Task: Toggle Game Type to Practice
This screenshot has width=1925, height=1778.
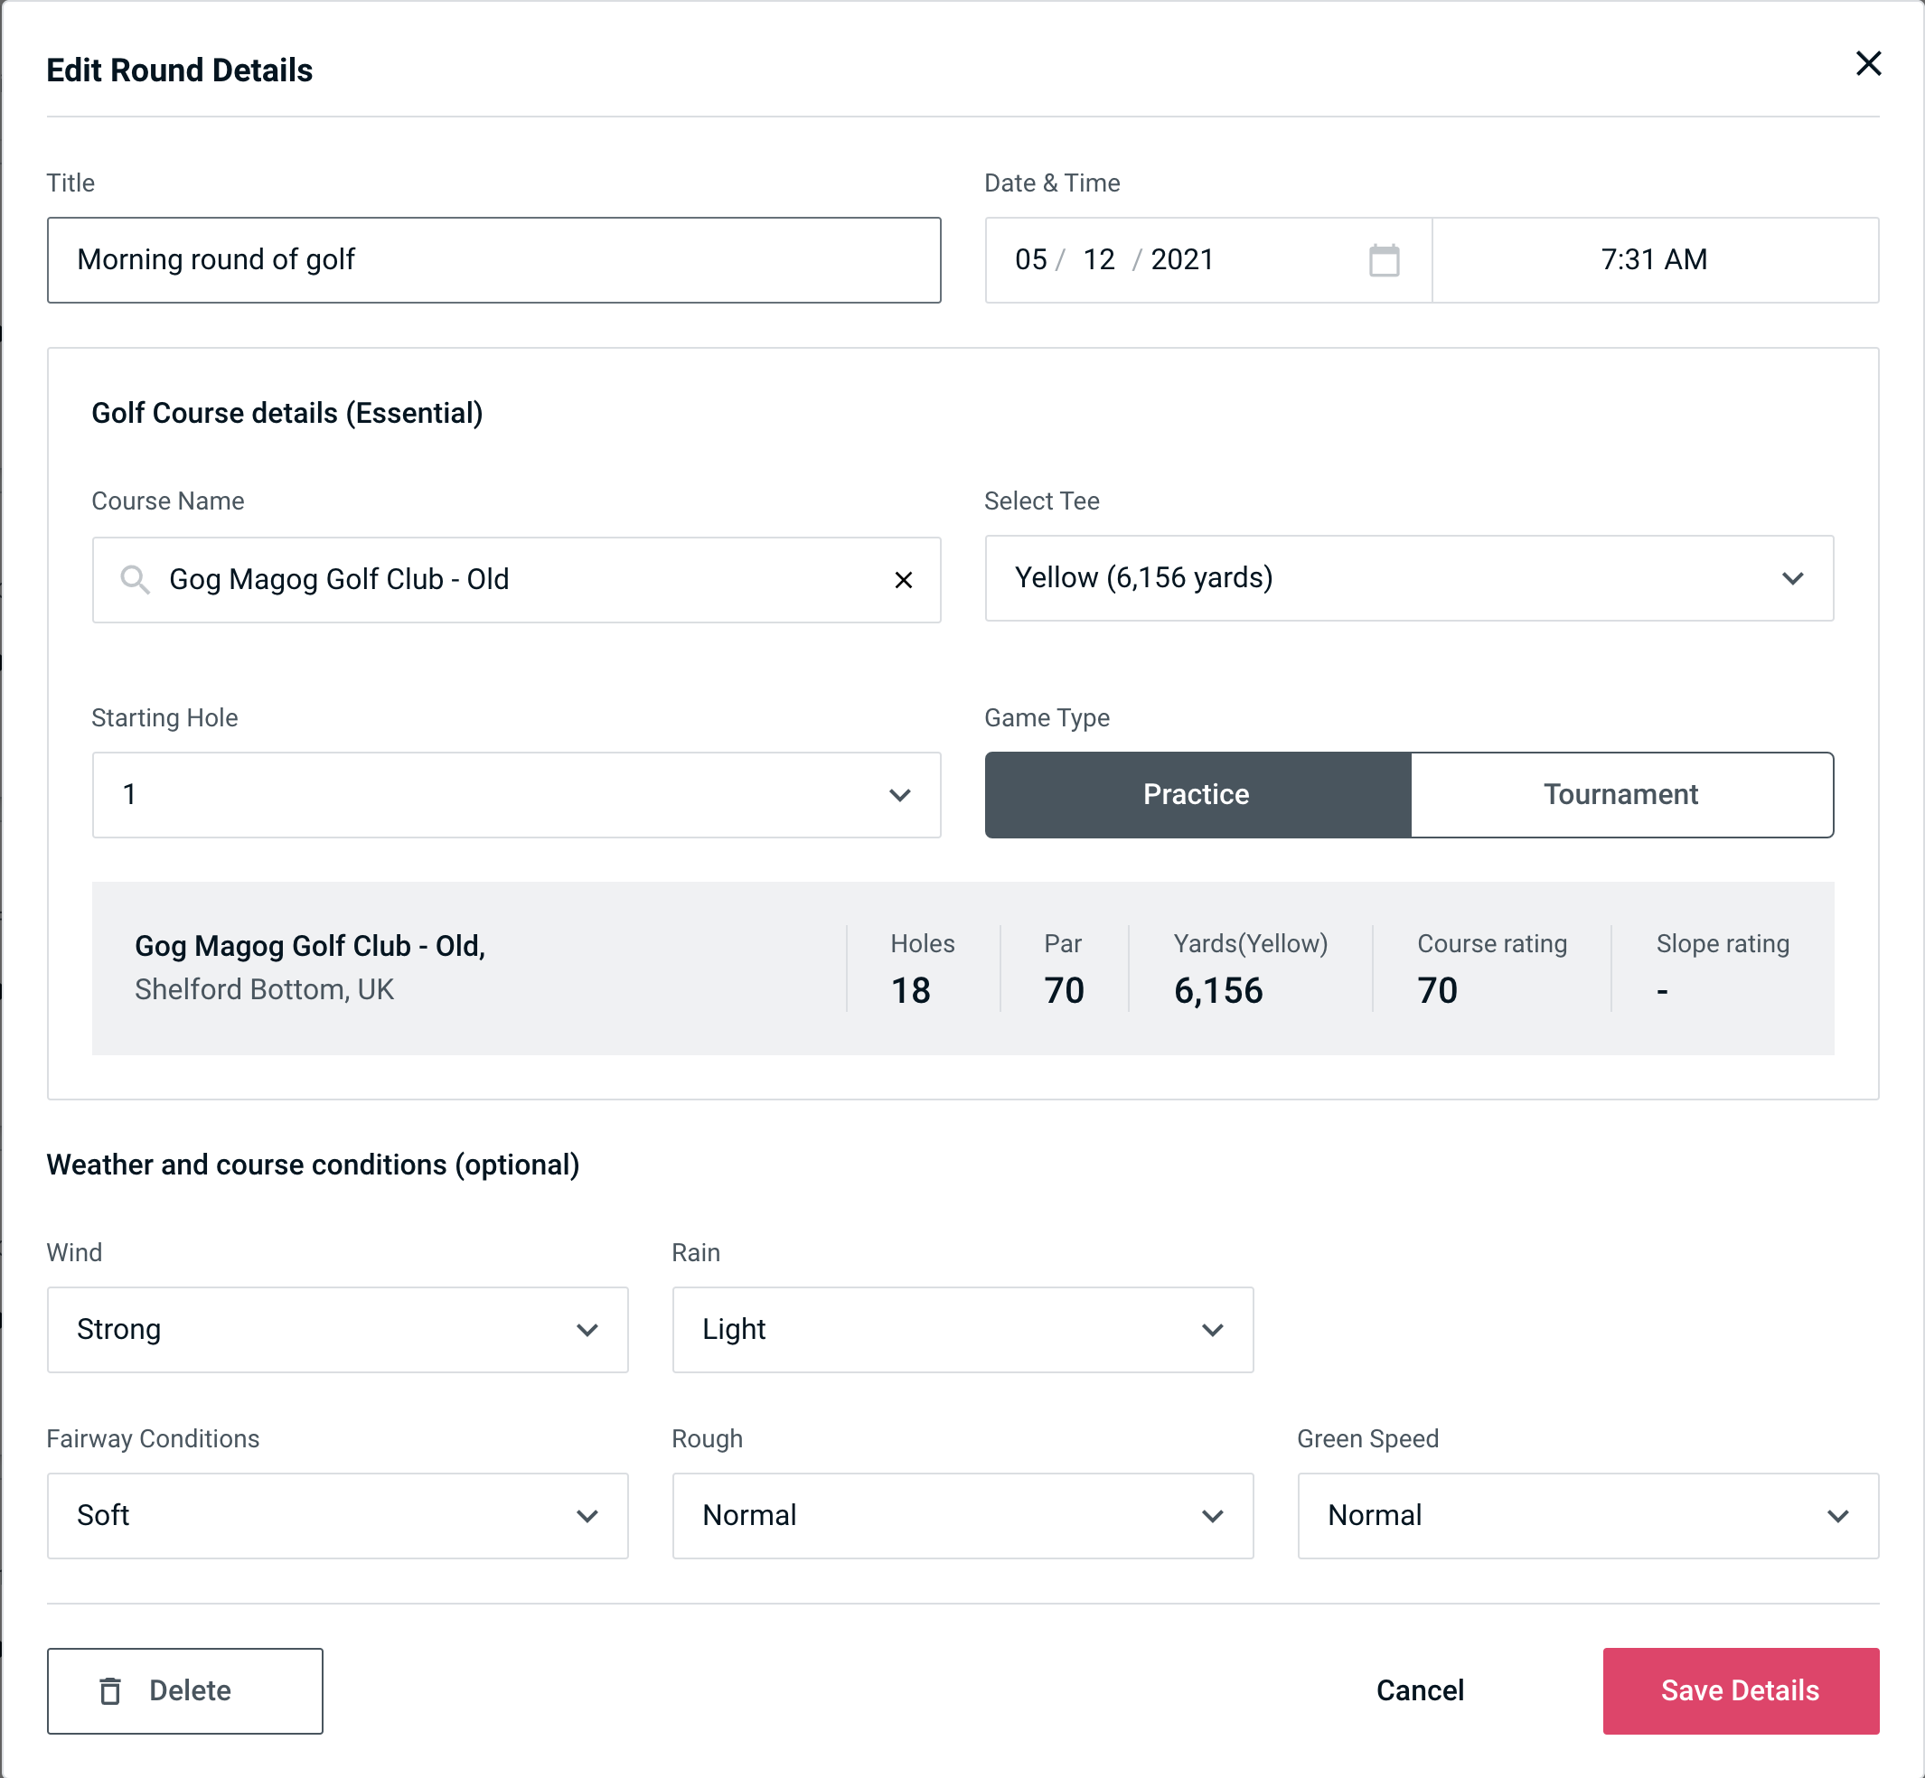Action: click(1197, 794)
